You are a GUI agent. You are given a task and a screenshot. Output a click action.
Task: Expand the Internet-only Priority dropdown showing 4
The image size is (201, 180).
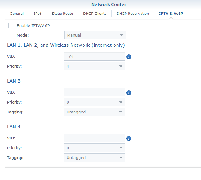94,66
